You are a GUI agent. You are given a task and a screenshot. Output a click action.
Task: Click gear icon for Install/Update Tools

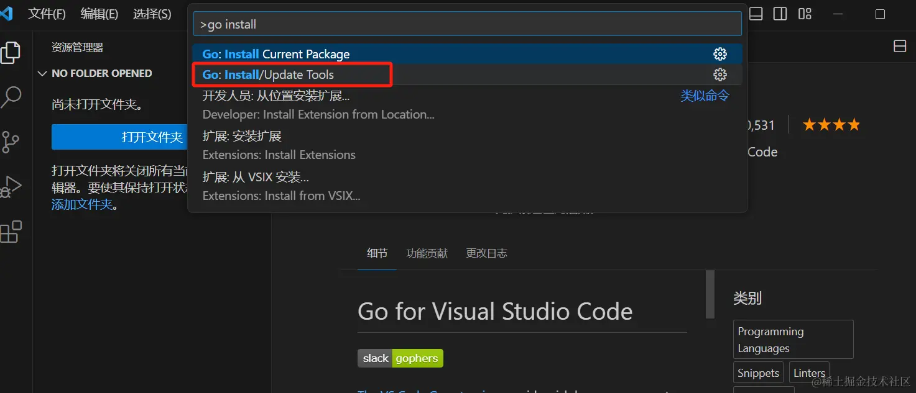tap(720, 75)
